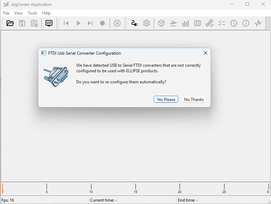
Task: Click the No Thanks button
Action: [194, 100]
